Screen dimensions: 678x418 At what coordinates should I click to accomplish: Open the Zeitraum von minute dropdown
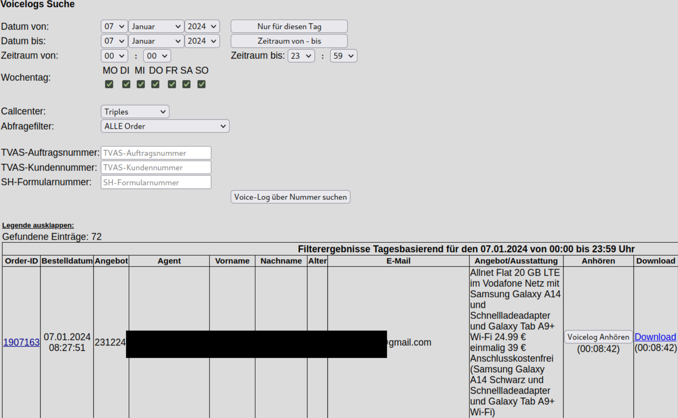[157, 56]
